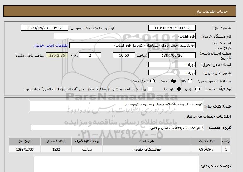Select the کالا radio button

190,81
